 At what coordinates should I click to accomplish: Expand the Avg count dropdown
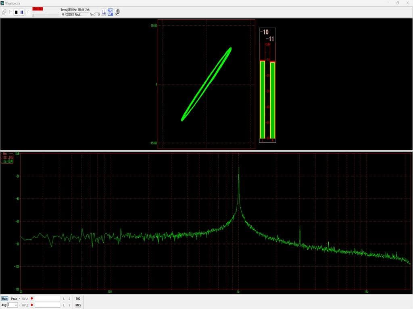pos(15,305)
